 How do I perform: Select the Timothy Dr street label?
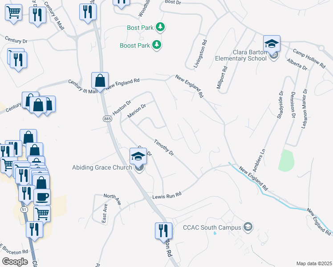(164, 147)
